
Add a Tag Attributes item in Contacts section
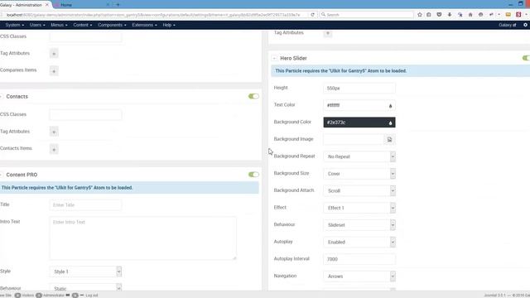(x=54, y=132)
